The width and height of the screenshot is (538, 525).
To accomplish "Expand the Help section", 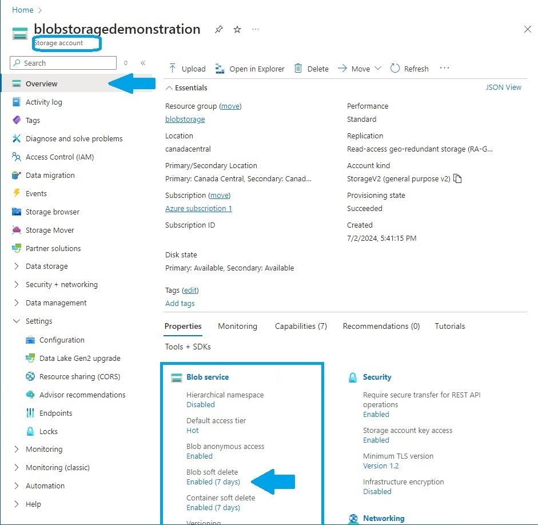I will click(16, 504).
